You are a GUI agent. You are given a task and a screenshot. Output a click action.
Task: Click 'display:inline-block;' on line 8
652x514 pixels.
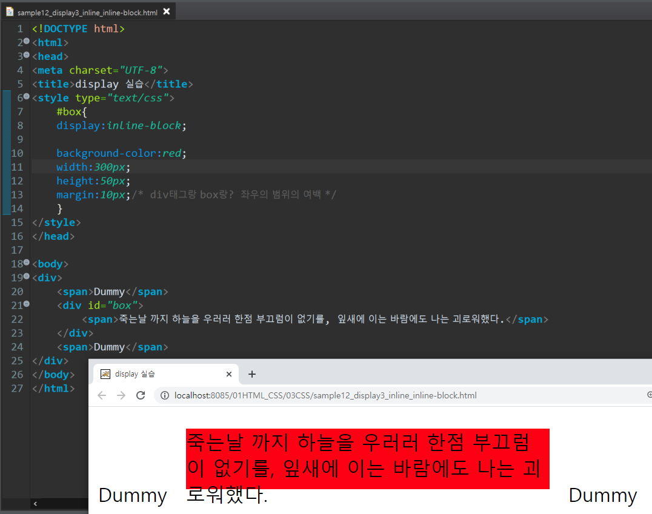121,125
